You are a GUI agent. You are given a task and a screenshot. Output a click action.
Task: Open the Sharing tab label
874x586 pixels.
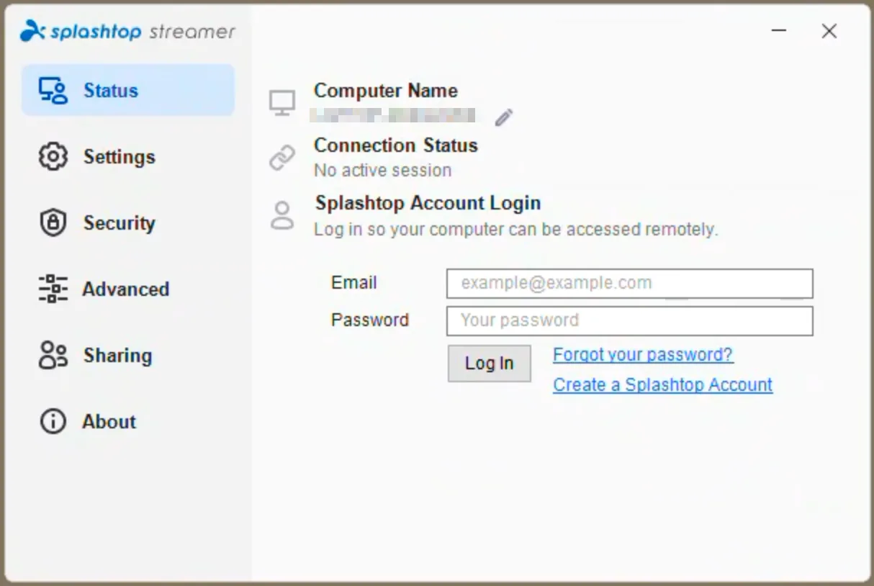[117, 355]
